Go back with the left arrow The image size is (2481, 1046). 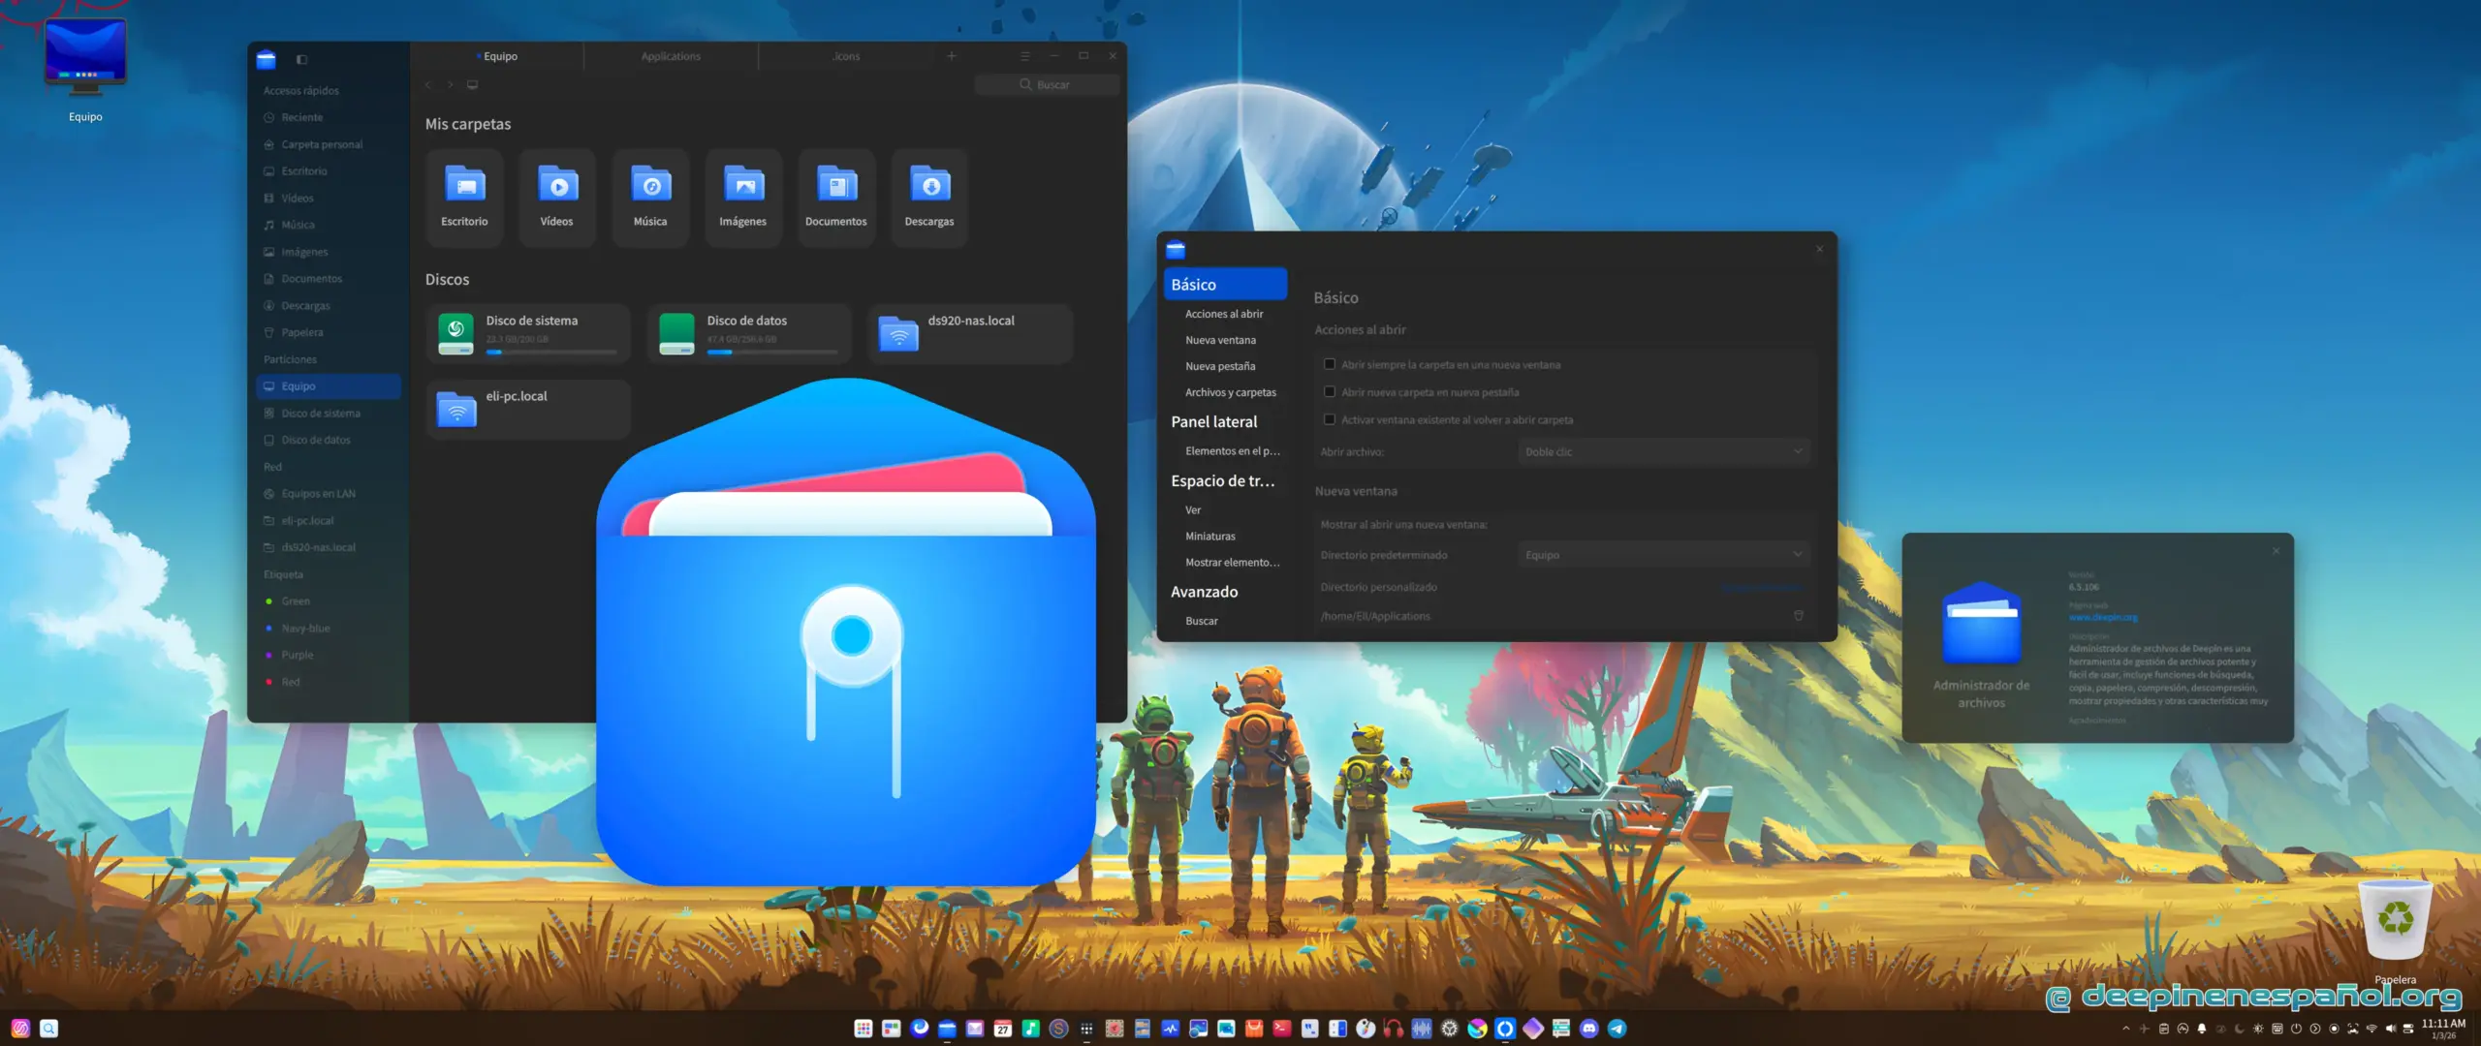click(x=428, y=85)
